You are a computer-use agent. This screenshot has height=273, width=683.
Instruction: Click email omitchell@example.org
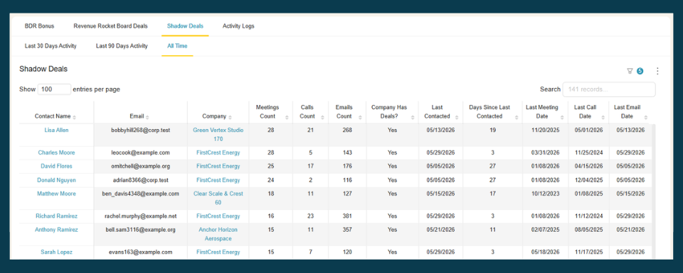click(140, 166)
